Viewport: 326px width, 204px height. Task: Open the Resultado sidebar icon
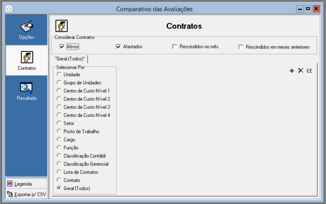click(26, 88)
